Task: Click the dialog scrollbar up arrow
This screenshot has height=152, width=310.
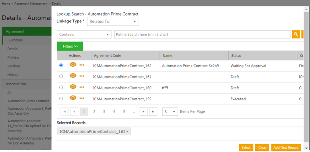Action: click(x=306, y=9)
